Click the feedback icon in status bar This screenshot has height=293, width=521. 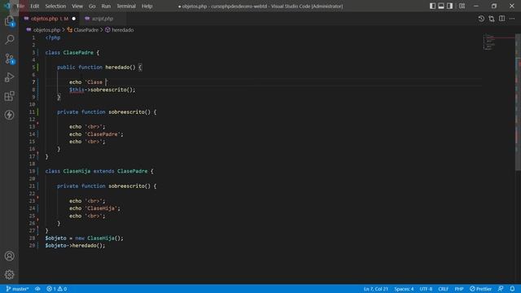pos(501,289)
